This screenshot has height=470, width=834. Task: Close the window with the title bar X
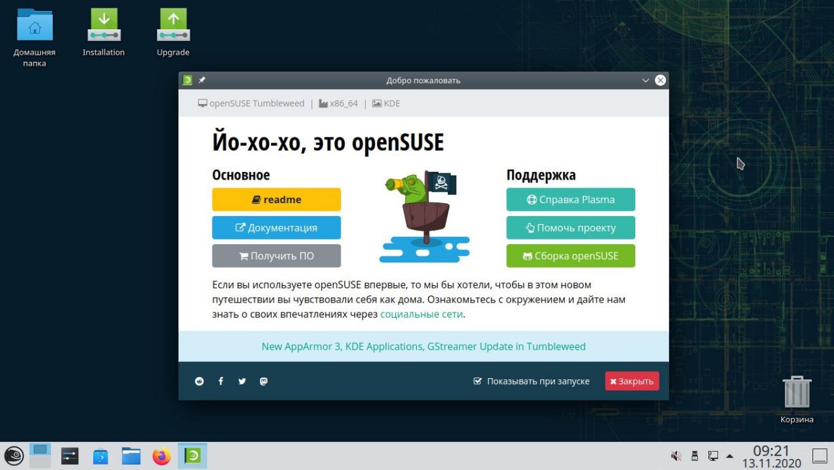point(660,80)
